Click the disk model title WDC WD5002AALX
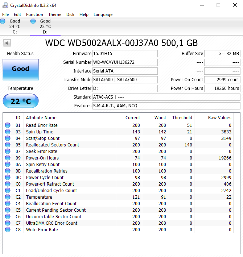This screenshot has width=243, height=257. click(122, 43)
